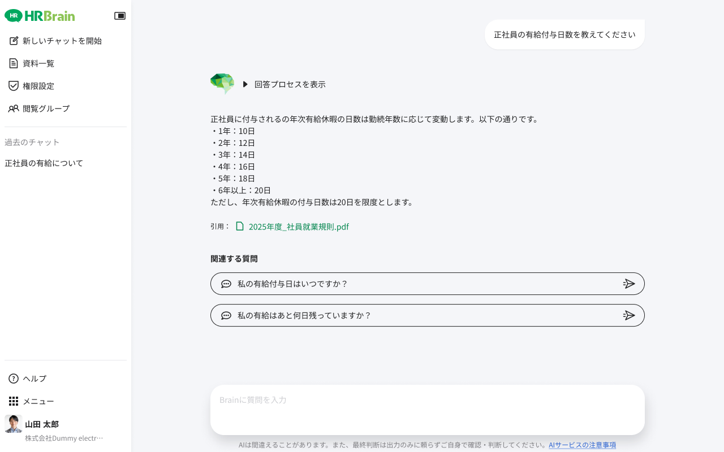The height and width of the screenshot is (452, 724).
Task: Select suggested question 私の有給はあと何日残っていますか？
Action: (x=304, y=315)
